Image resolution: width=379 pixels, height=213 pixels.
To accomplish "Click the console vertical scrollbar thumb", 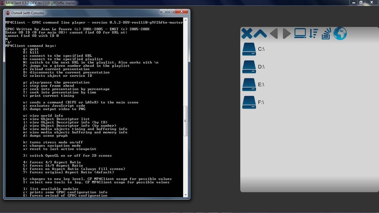I will click(186, 121).
